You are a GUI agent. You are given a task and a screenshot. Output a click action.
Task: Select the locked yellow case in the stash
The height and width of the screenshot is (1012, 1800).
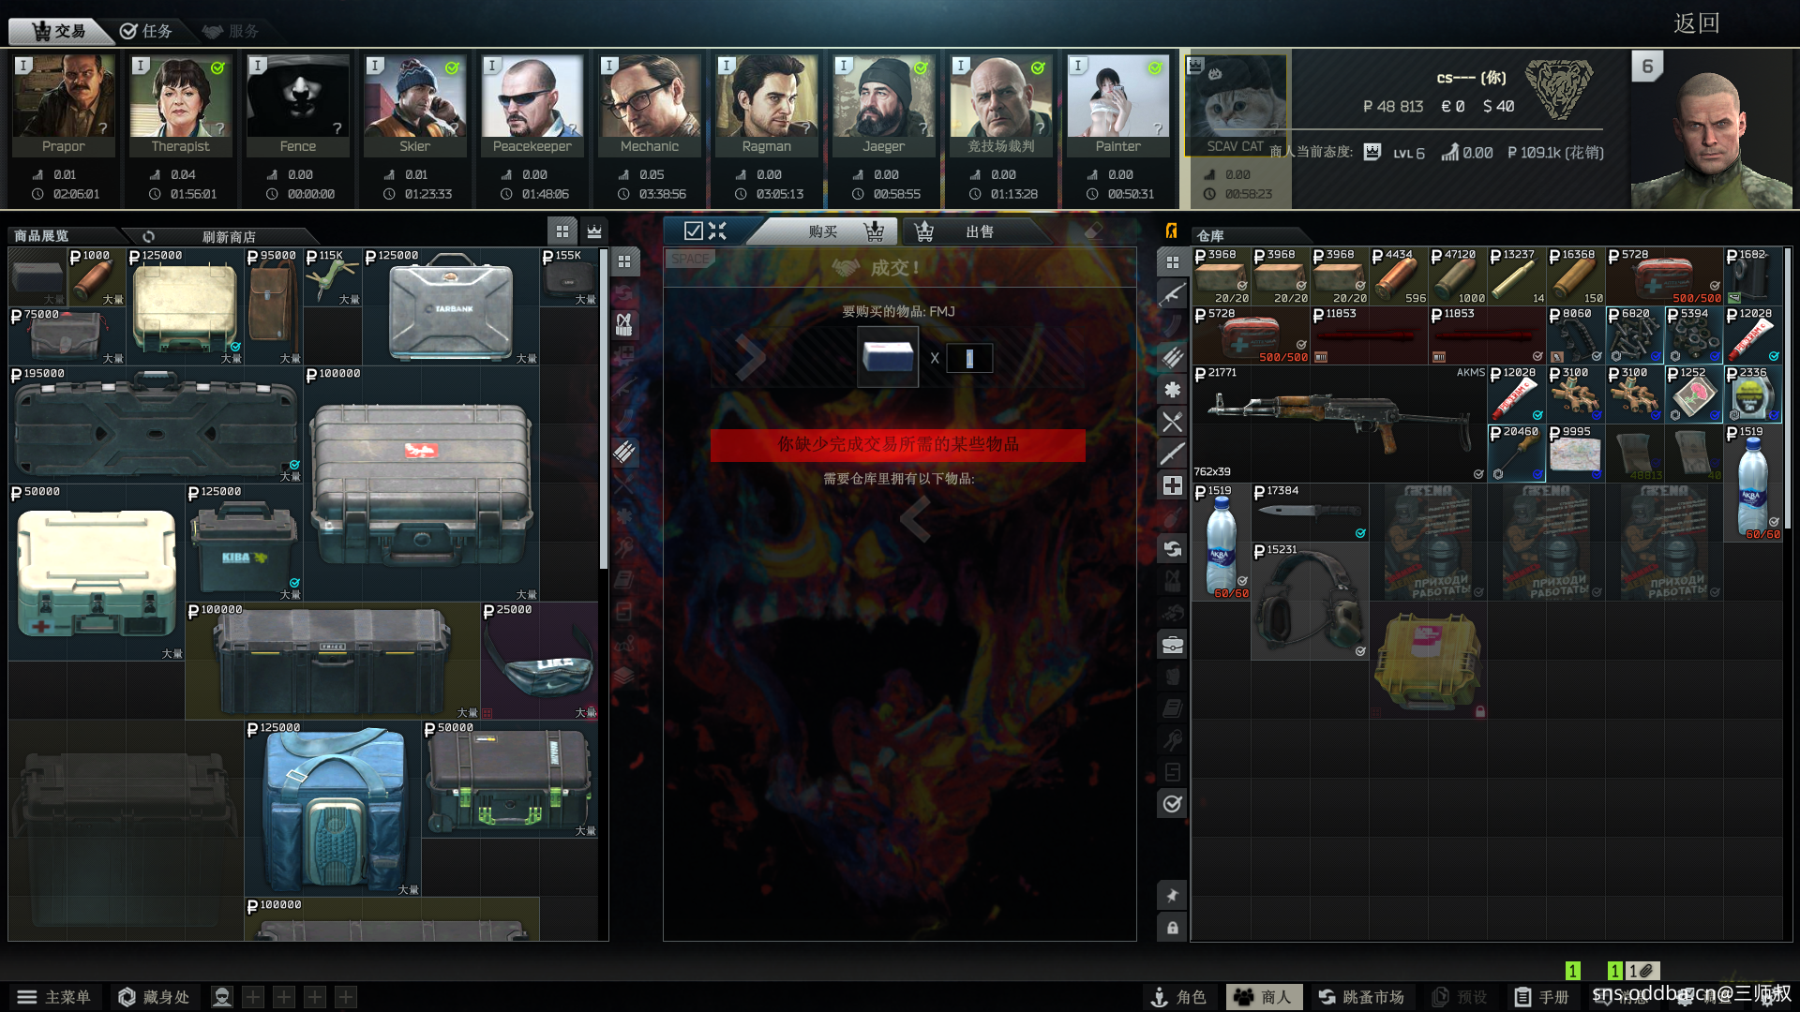coord(1428,661)
